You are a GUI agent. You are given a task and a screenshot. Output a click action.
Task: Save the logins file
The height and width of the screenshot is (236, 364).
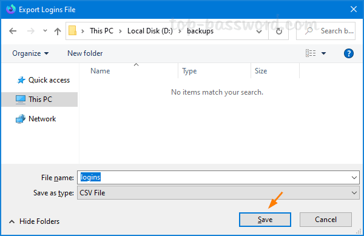point(265,220)
